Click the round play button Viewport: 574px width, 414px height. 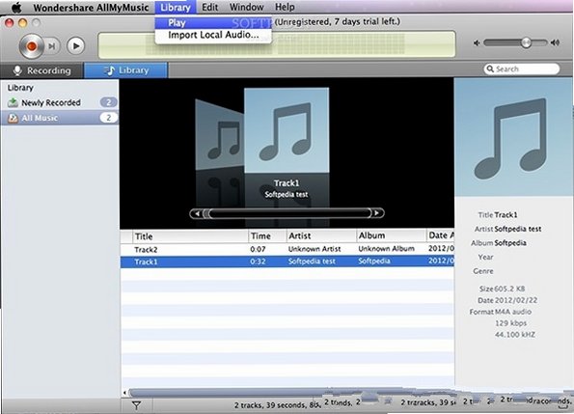pyautogui.click(x=76, y=46)
